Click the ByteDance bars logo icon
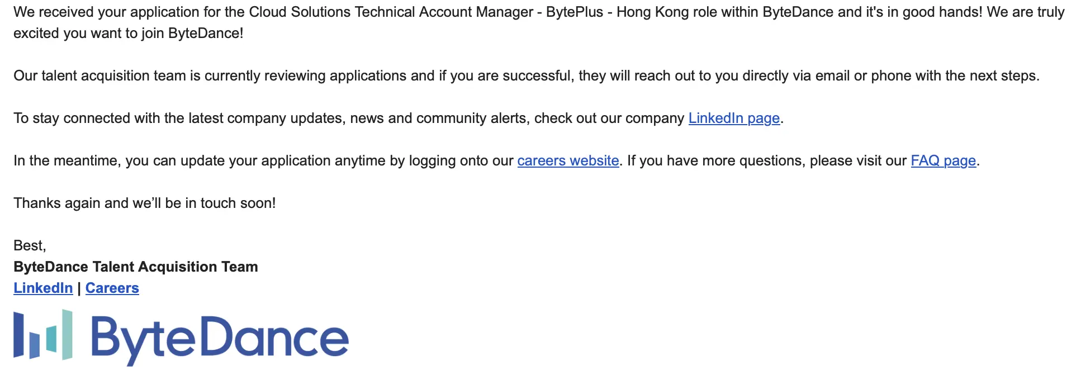Viewport: 1081px width, 370px height. [x=43, y=335]
